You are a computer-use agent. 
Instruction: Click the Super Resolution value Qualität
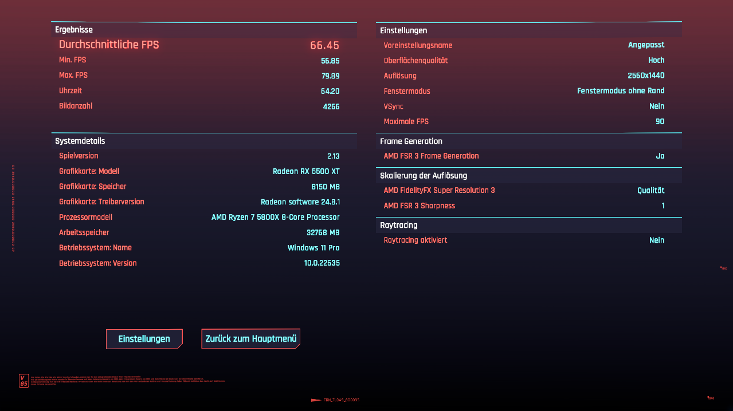(651, 191)
